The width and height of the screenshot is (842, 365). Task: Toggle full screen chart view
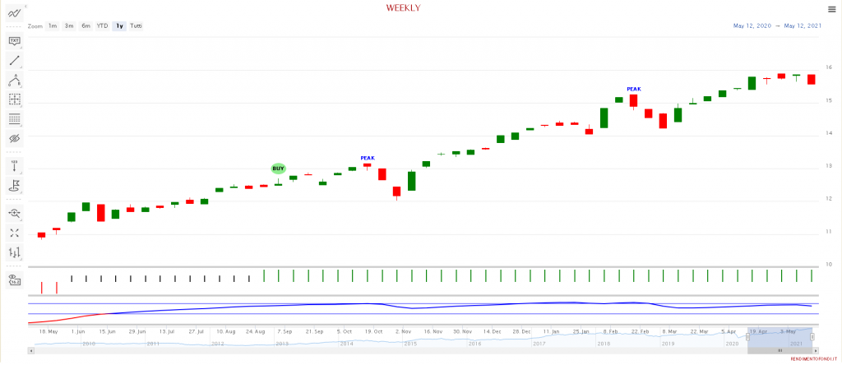click(14, 233)
